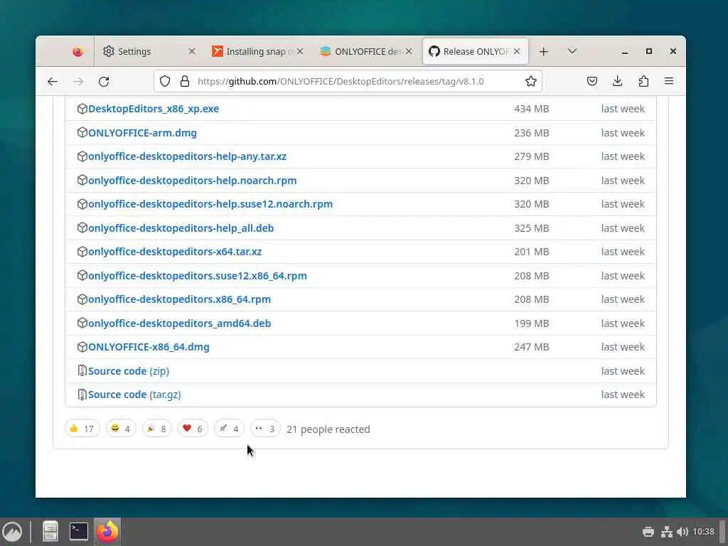Open the volume speaker tray icon

point(682,532)
